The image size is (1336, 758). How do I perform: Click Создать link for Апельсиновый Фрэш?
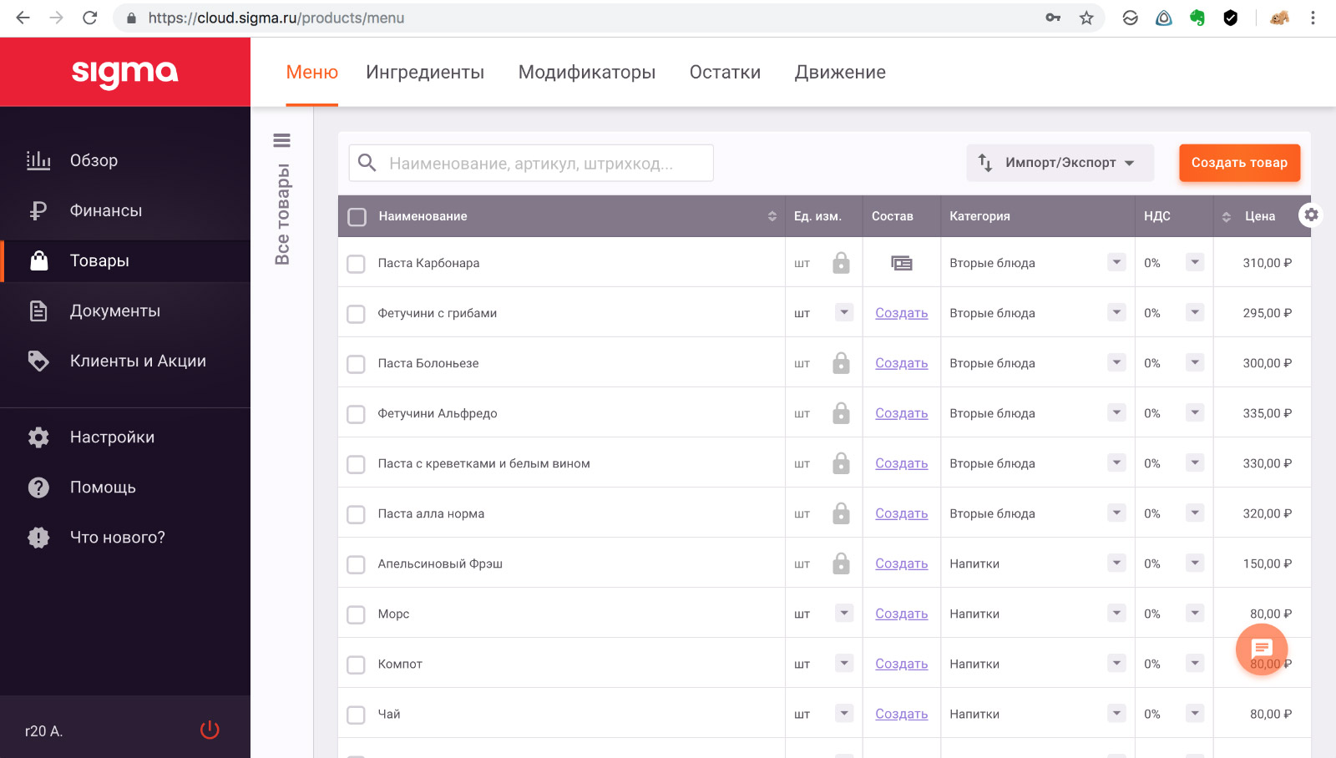point(901,563)
